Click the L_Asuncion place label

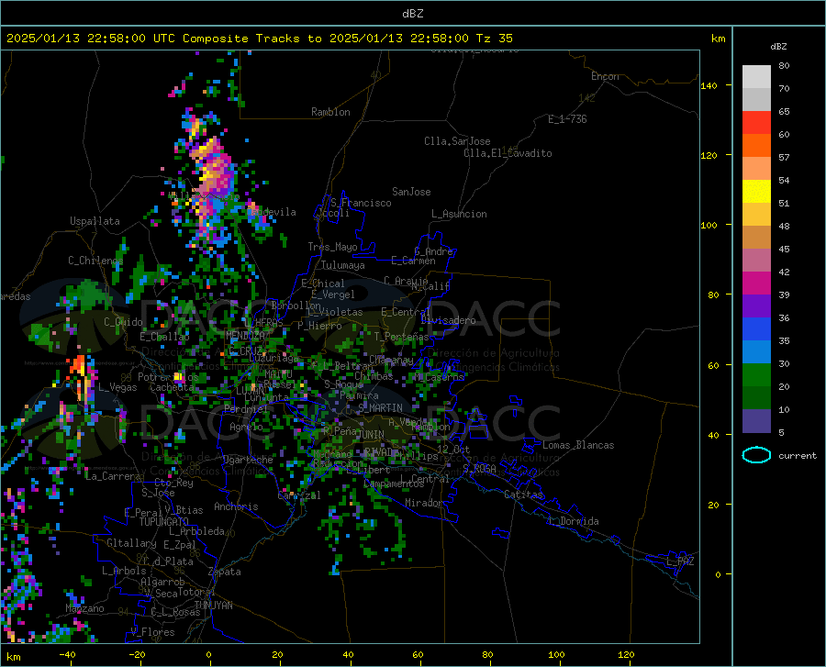tap(460, 214)
